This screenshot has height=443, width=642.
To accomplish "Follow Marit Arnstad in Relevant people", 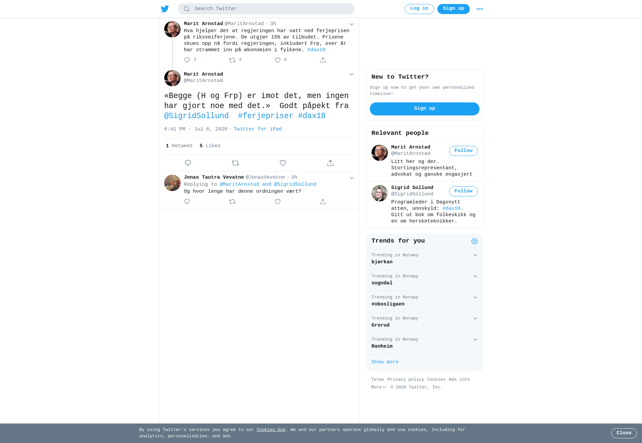I will (x=463, y=151).
